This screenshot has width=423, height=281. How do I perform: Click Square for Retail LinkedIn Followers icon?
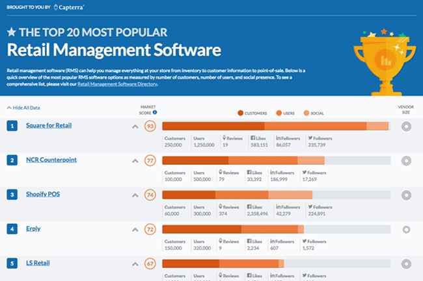(x=278, y=138)
